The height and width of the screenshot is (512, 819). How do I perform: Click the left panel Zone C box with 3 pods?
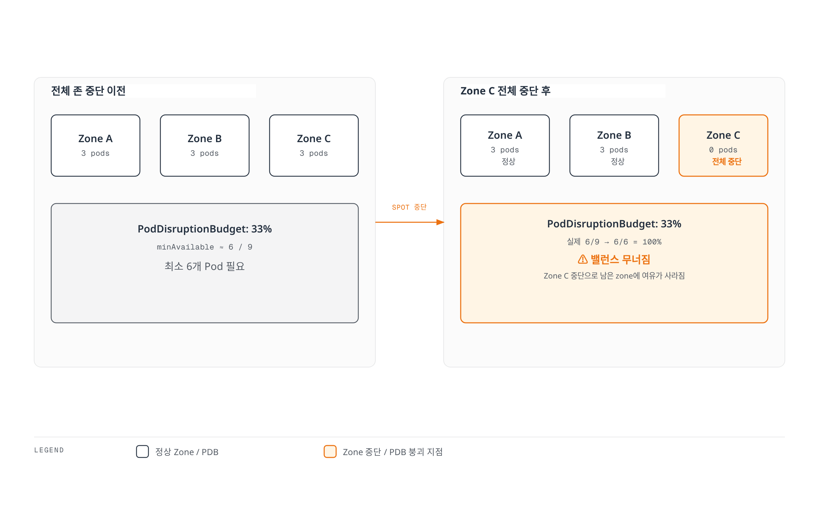(314, 146)
